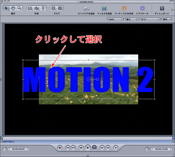The image size is (175, 157).
Task: Toggle the audio mute speaker button
Action: (115, 148)
